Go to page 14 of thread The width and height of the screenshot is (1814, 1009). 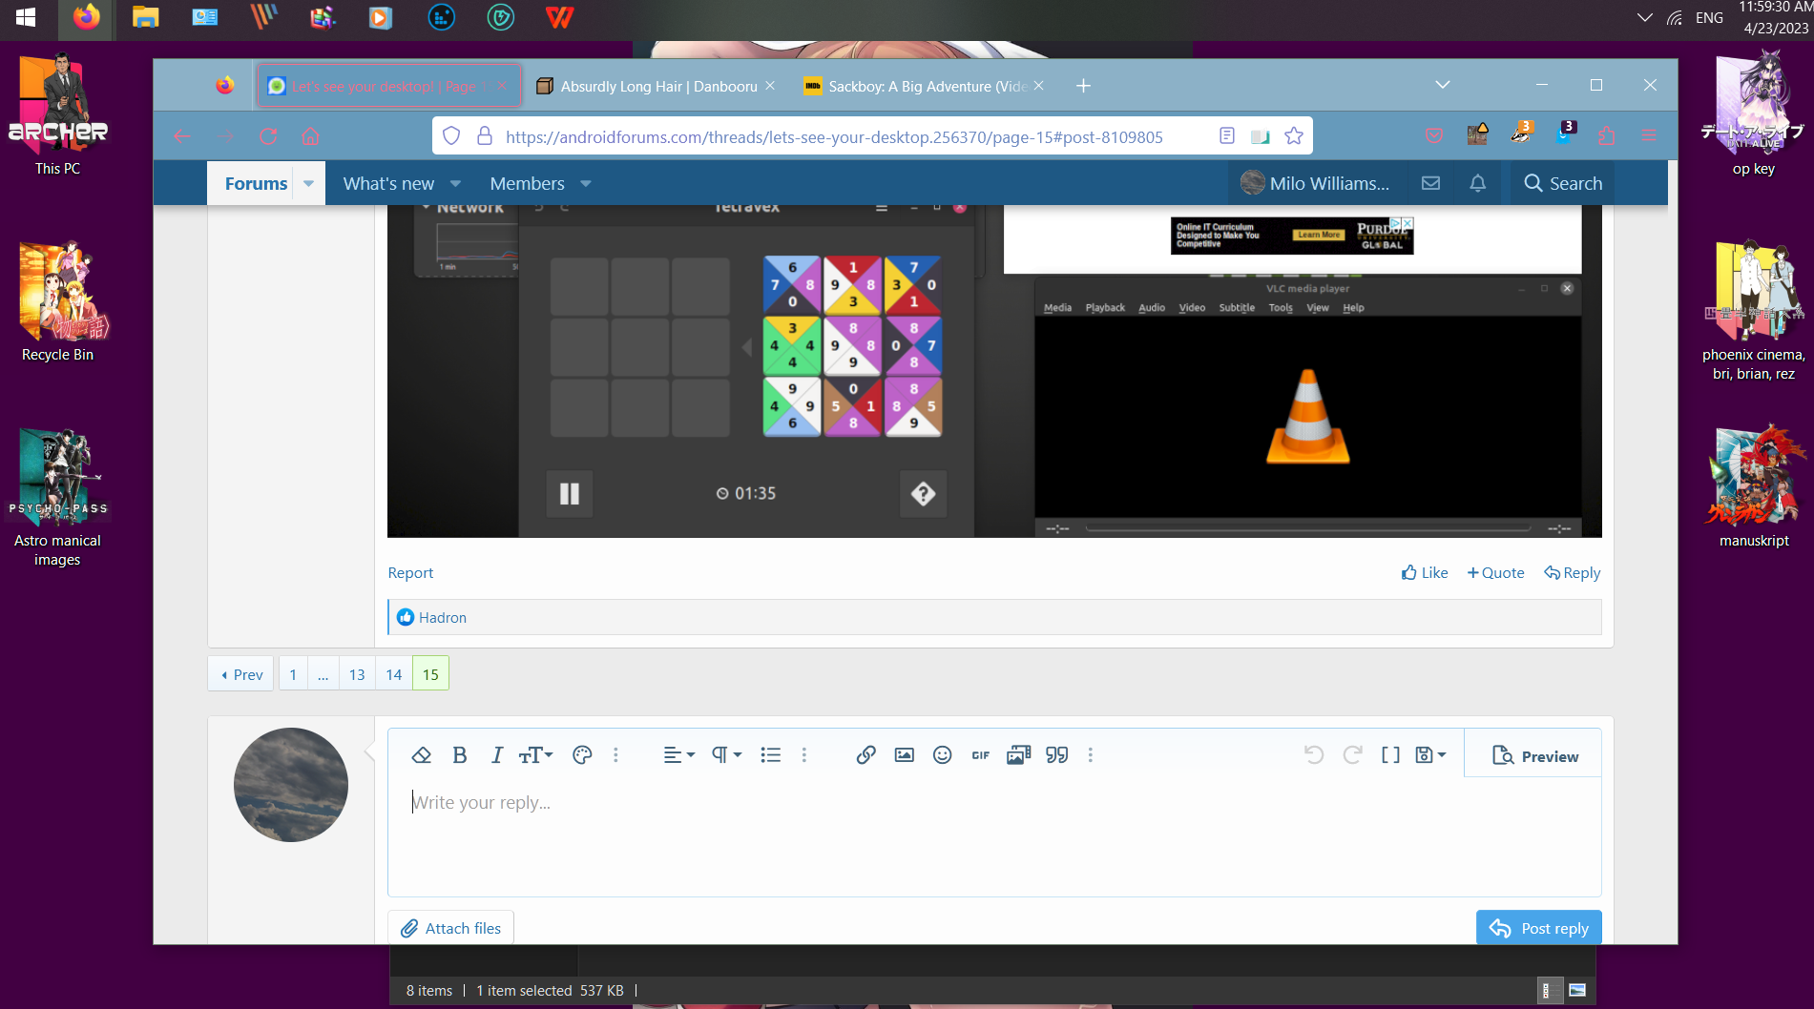(393, 674)
